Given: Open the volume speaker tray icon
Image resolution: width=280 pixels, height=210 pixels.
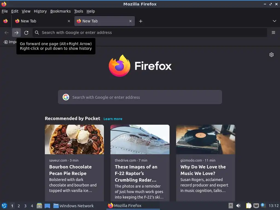Looking at the screenshot, I should click(x=238, y=206).
